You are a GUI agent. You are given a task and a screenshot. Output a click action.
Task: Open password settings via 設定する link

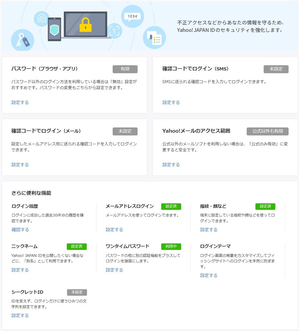click(20, 102)
